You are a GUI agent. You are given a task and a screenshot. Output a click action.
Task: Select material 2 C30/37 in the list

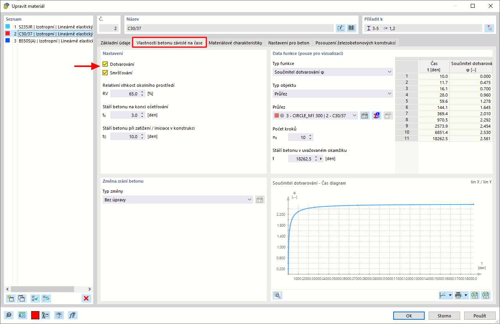49,34
